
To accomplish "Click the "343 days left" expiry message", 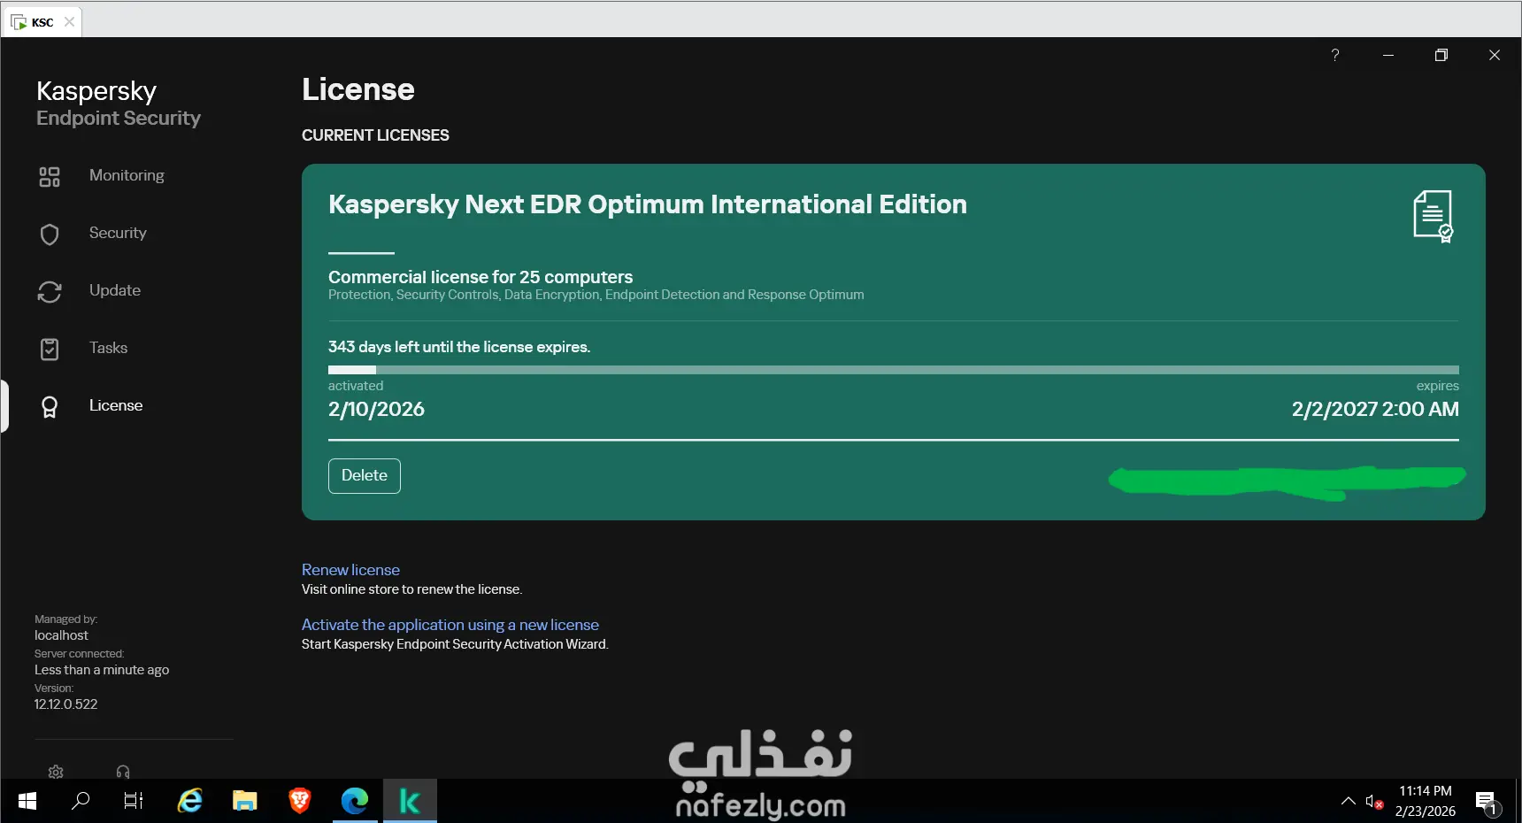I will click(x=459, y=347).
